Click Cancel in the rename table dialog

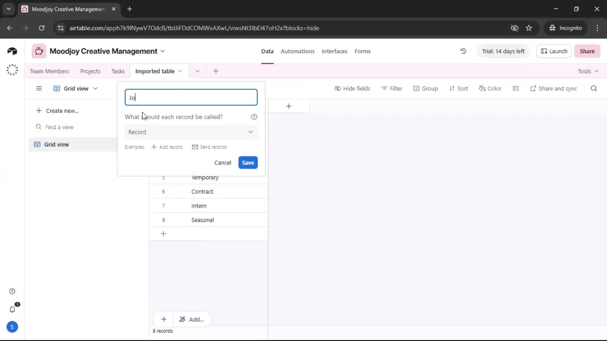[223, 163]
